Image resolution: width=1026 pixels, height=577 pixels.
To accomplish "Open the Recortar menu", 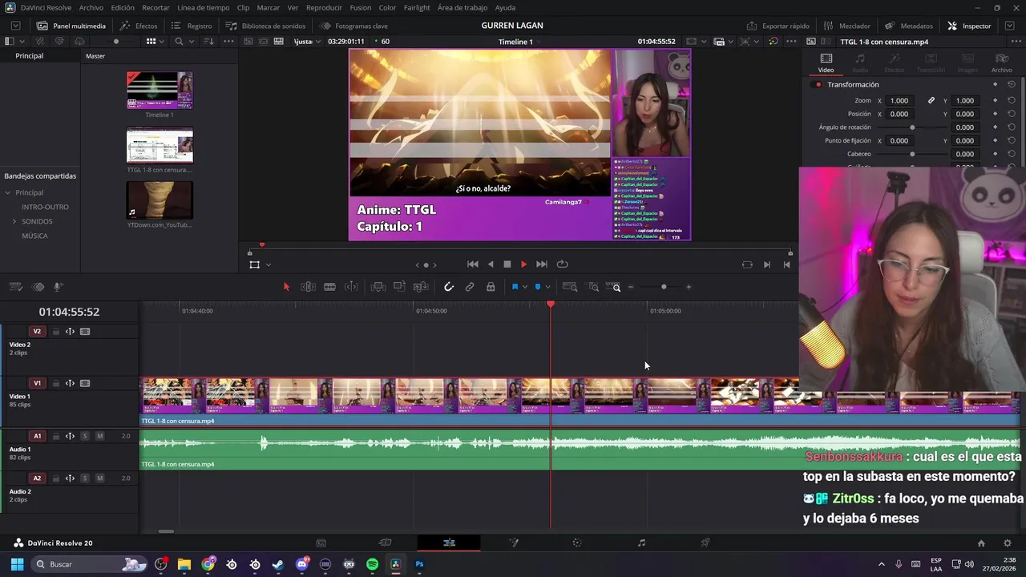I will 156,7.
